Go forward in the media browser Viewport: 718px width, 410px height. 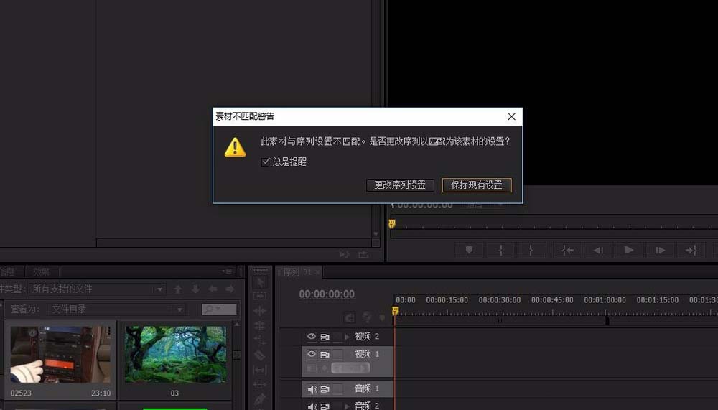230,289
